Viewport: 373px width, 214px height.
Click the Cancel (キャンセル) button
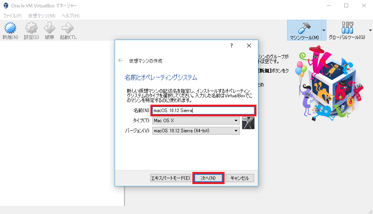[x=240, y=178]
